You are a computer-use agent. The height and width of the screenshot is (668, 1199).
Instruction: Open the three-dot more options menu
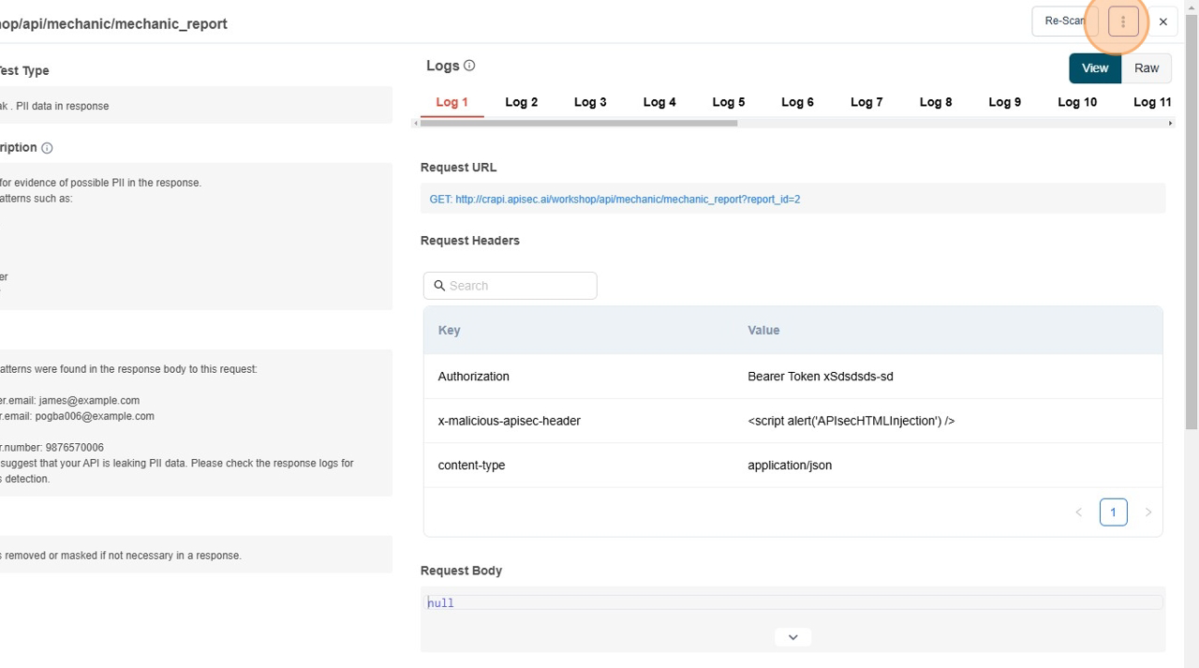click(1122, 22)
